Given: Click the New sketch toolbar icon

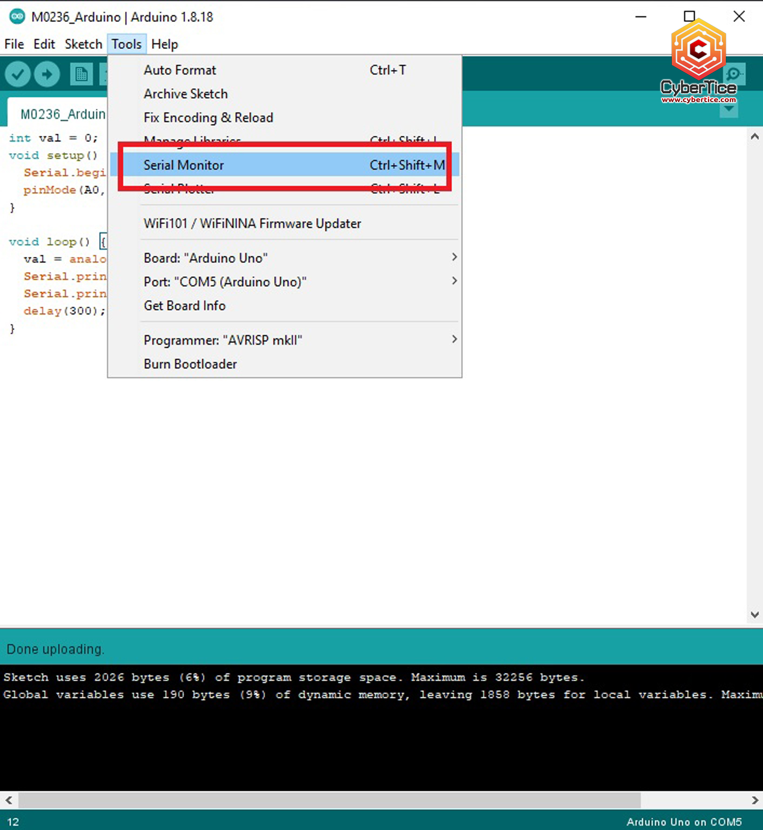Looking at the screenshot, I should [81, 74].
